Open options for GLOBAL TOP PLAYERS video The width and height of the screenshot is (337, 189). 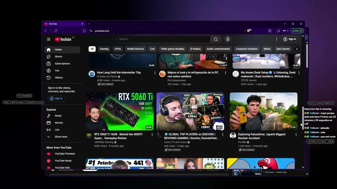click(x=223, y=134)
